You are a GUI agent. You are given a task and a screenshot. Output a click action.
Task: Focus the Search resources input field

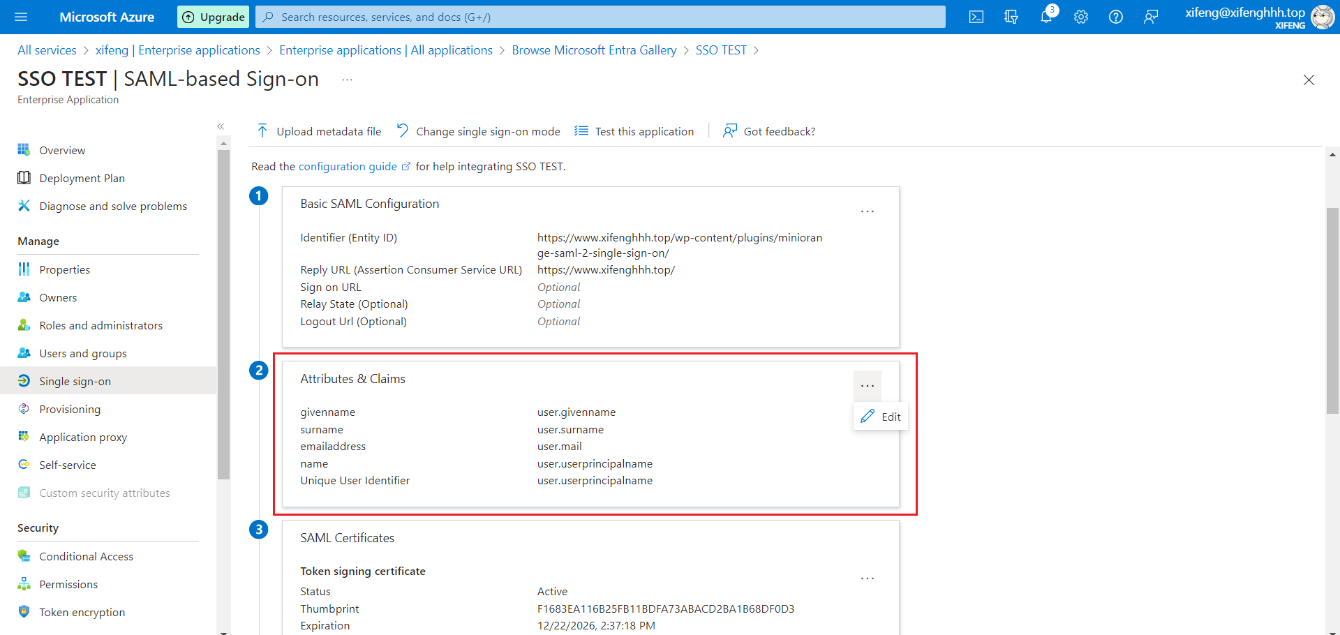tap(600, 17)
